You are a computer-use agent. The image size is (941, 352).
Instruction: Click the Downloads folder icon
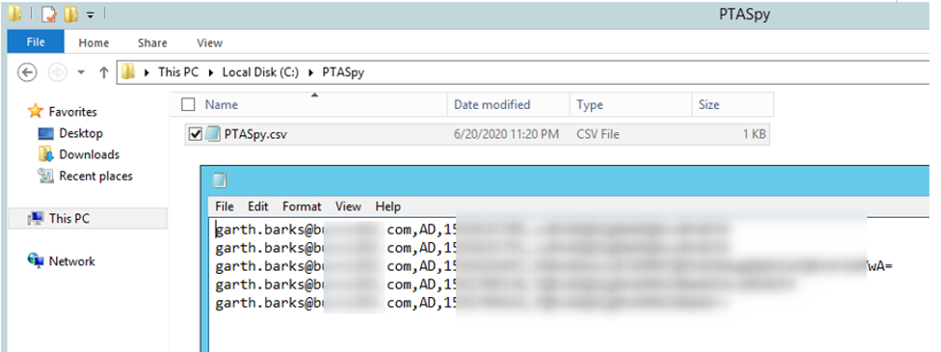click(47, 155)
